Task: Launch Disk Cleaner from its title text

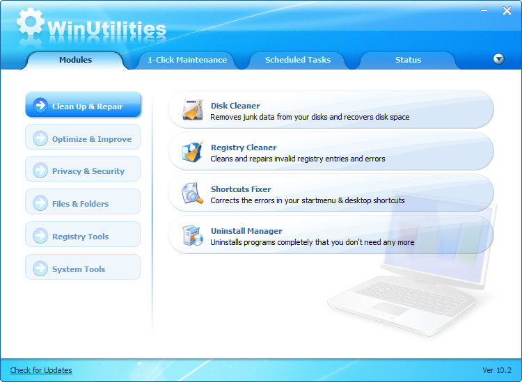Action: (235, 106)
